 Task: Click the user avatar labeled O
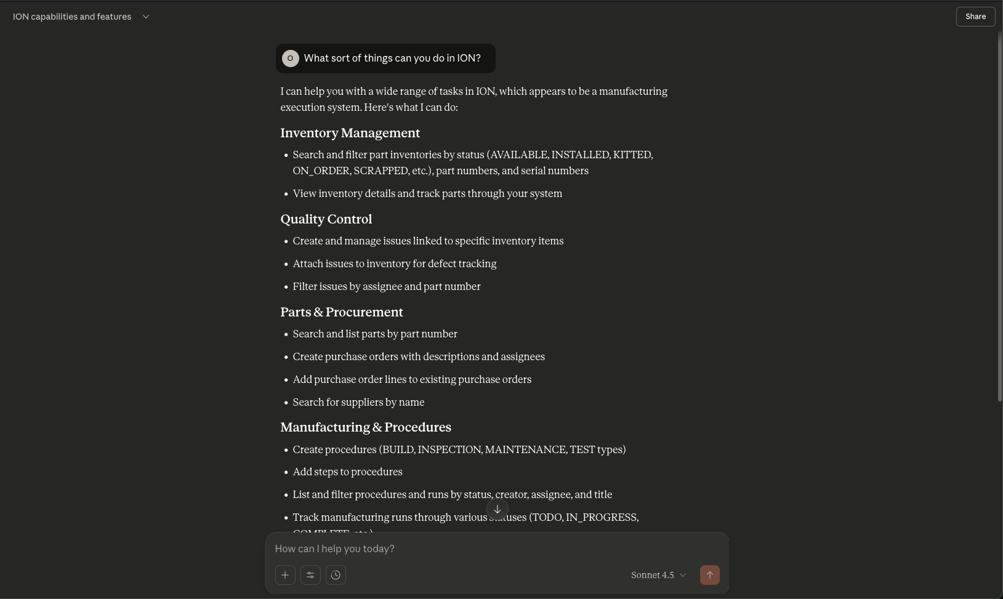pos(291,58)
